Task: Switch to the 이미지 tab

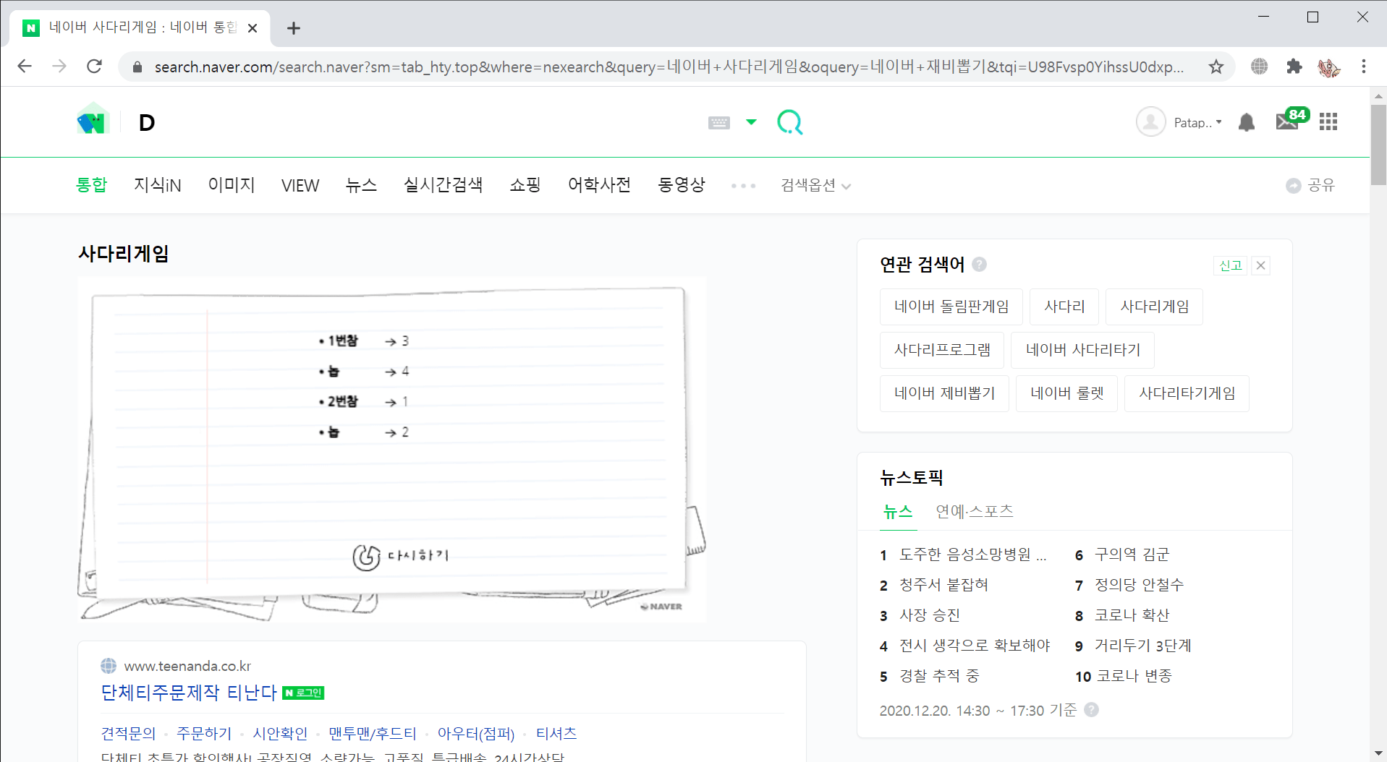Action: pyautogui.click(x=232, y=185)
